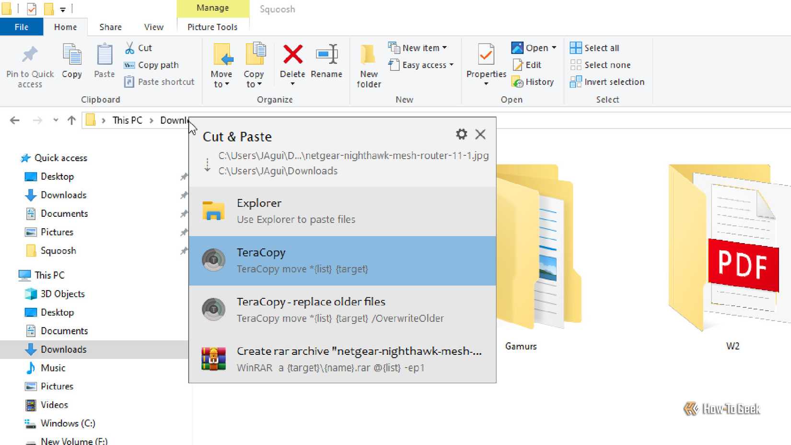
Task: Click the Copy icon in Clipboard group
Action: tap(72, 55)
